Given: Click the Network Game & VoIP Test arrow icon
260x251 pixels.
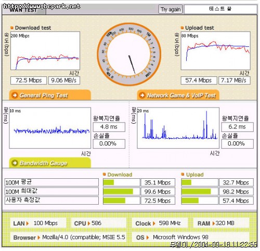Looking at the screenshot, I should (142, 95).
